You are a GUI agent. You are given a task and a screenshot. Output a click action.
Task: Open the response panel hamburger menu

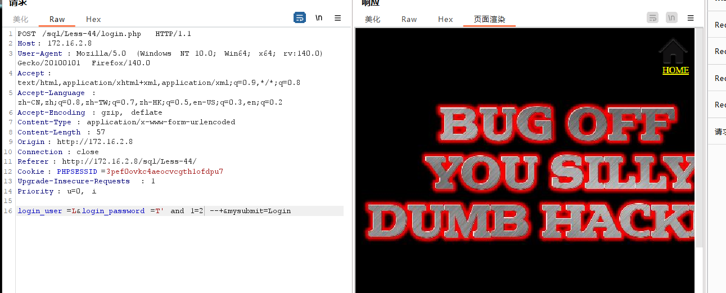[x=691, y=17]
